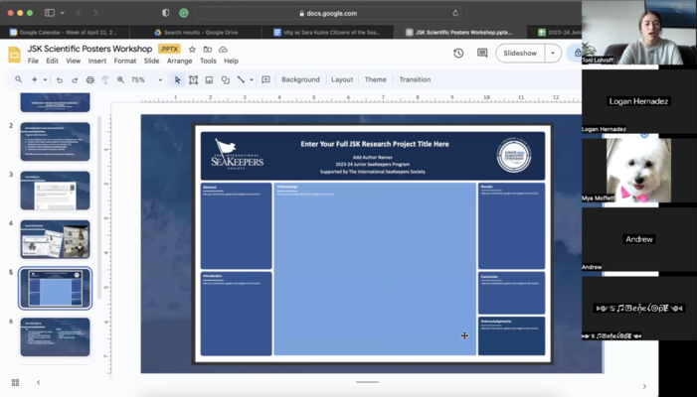Click the undo arrow icon

59,79
